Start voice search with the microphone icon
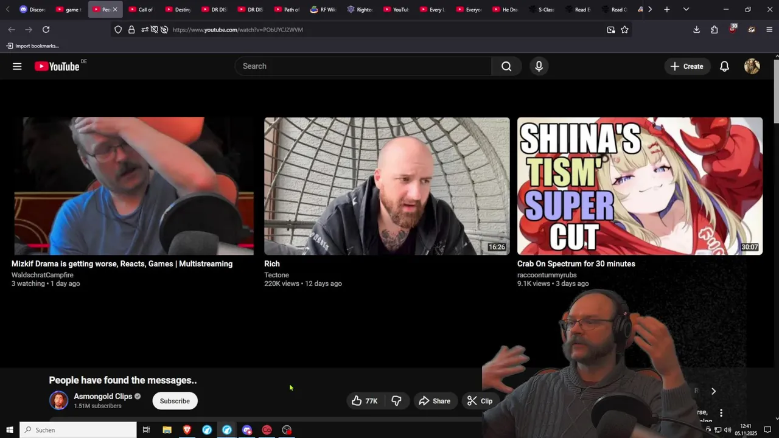This screenshot has height=438, width=779. (539, 66)
